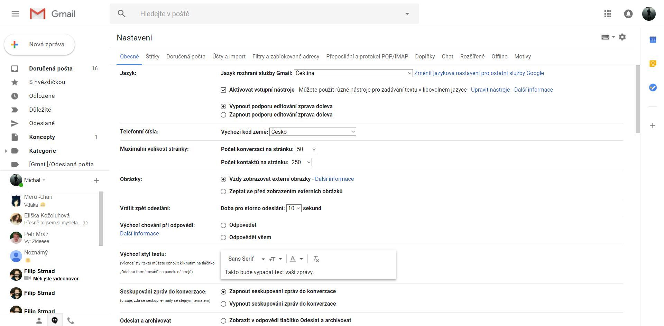Open the Jazyk rozhraní Čeština dropdown
This screenshot has height=326, width=664.
click(353, 73)
